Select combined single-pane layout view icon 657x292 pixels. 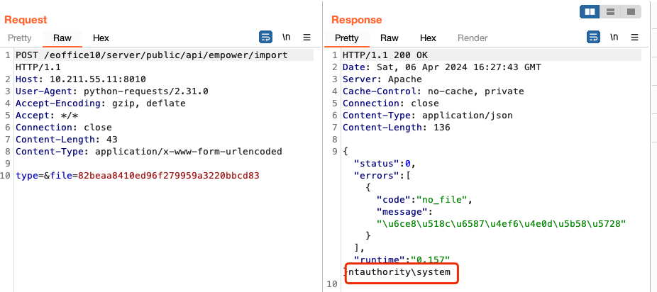[x=631, y=12]
